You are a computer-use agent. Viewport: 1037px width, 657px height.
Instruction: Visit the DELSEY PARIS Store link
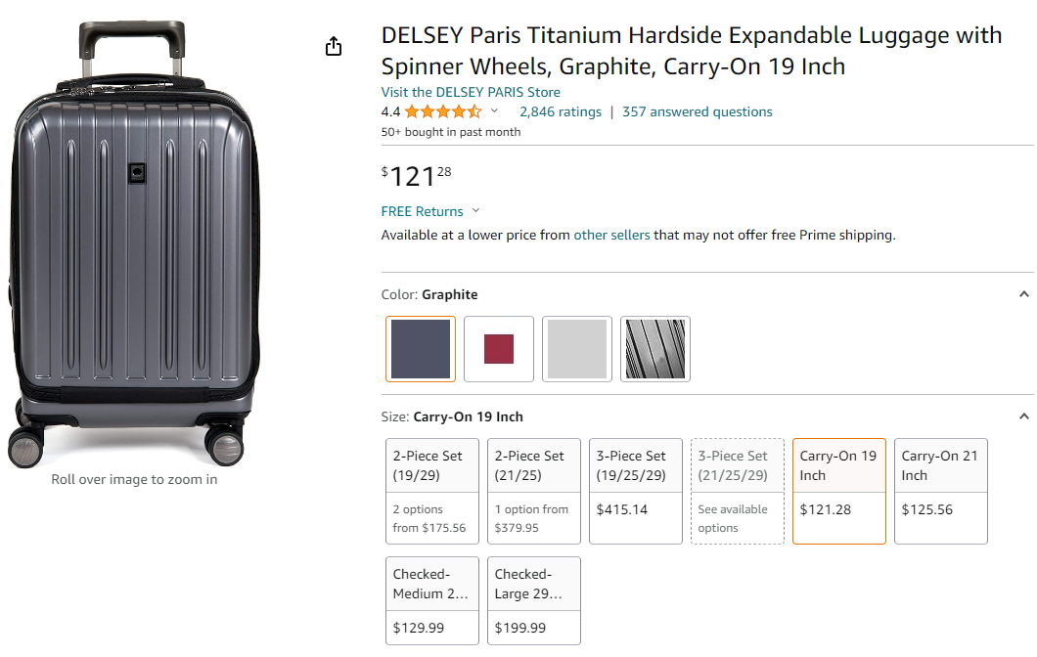[471, 92]
